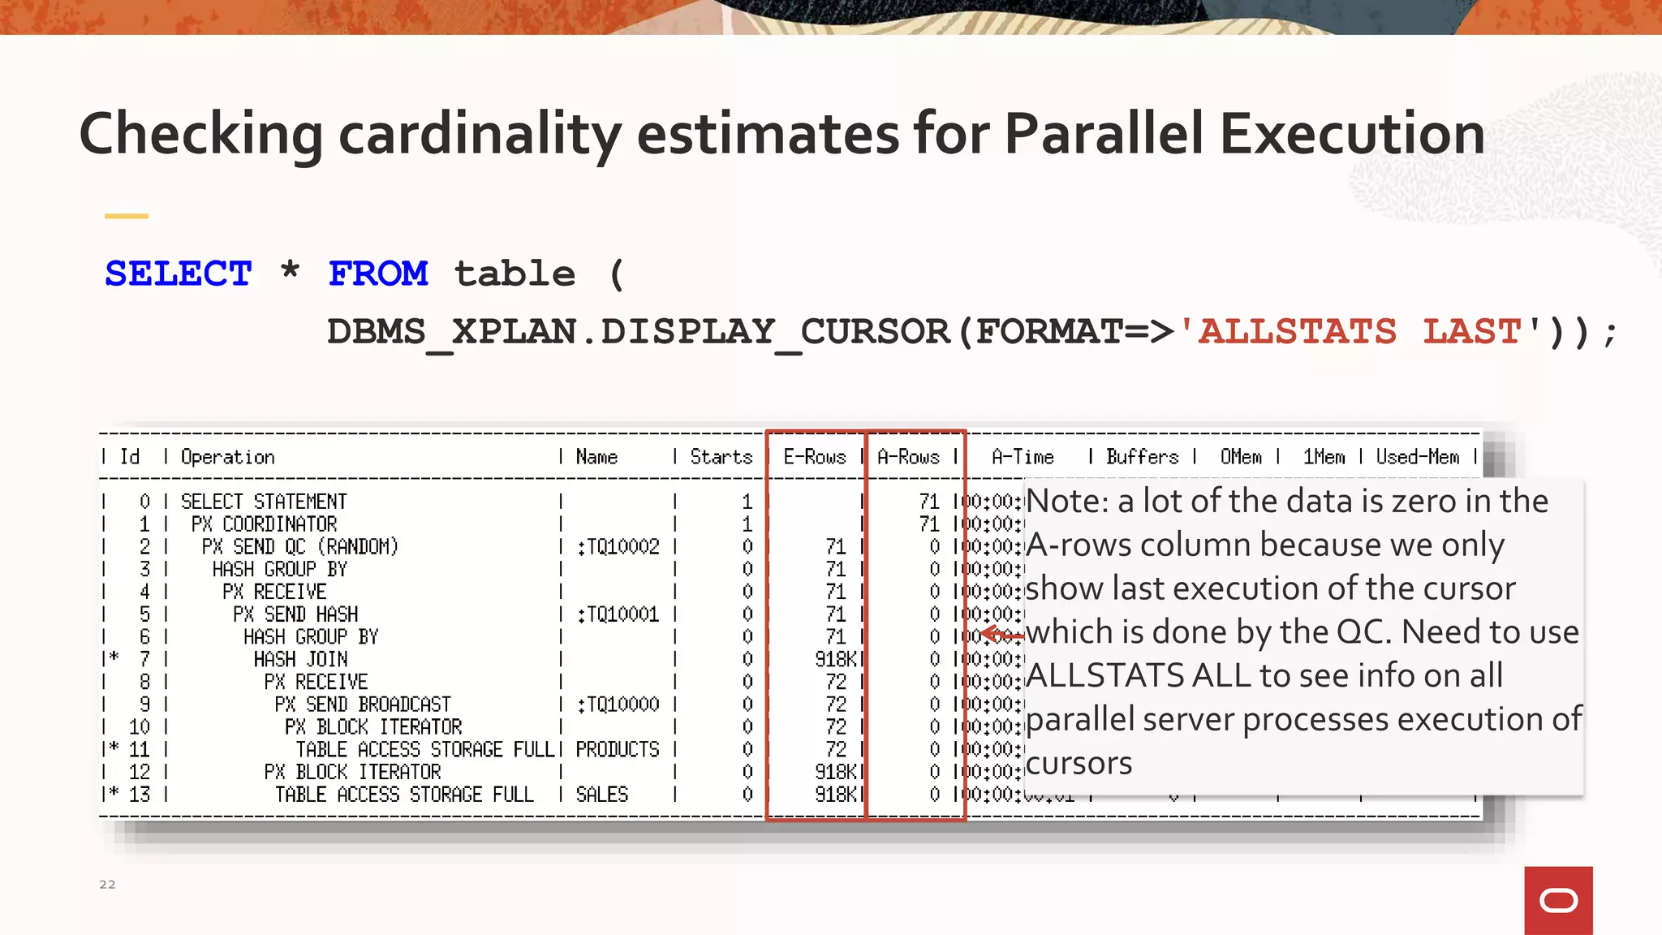The image size is (1662, 935).
Task: Click the HASH JOIN operation row
Action: [x=300, y=659]
